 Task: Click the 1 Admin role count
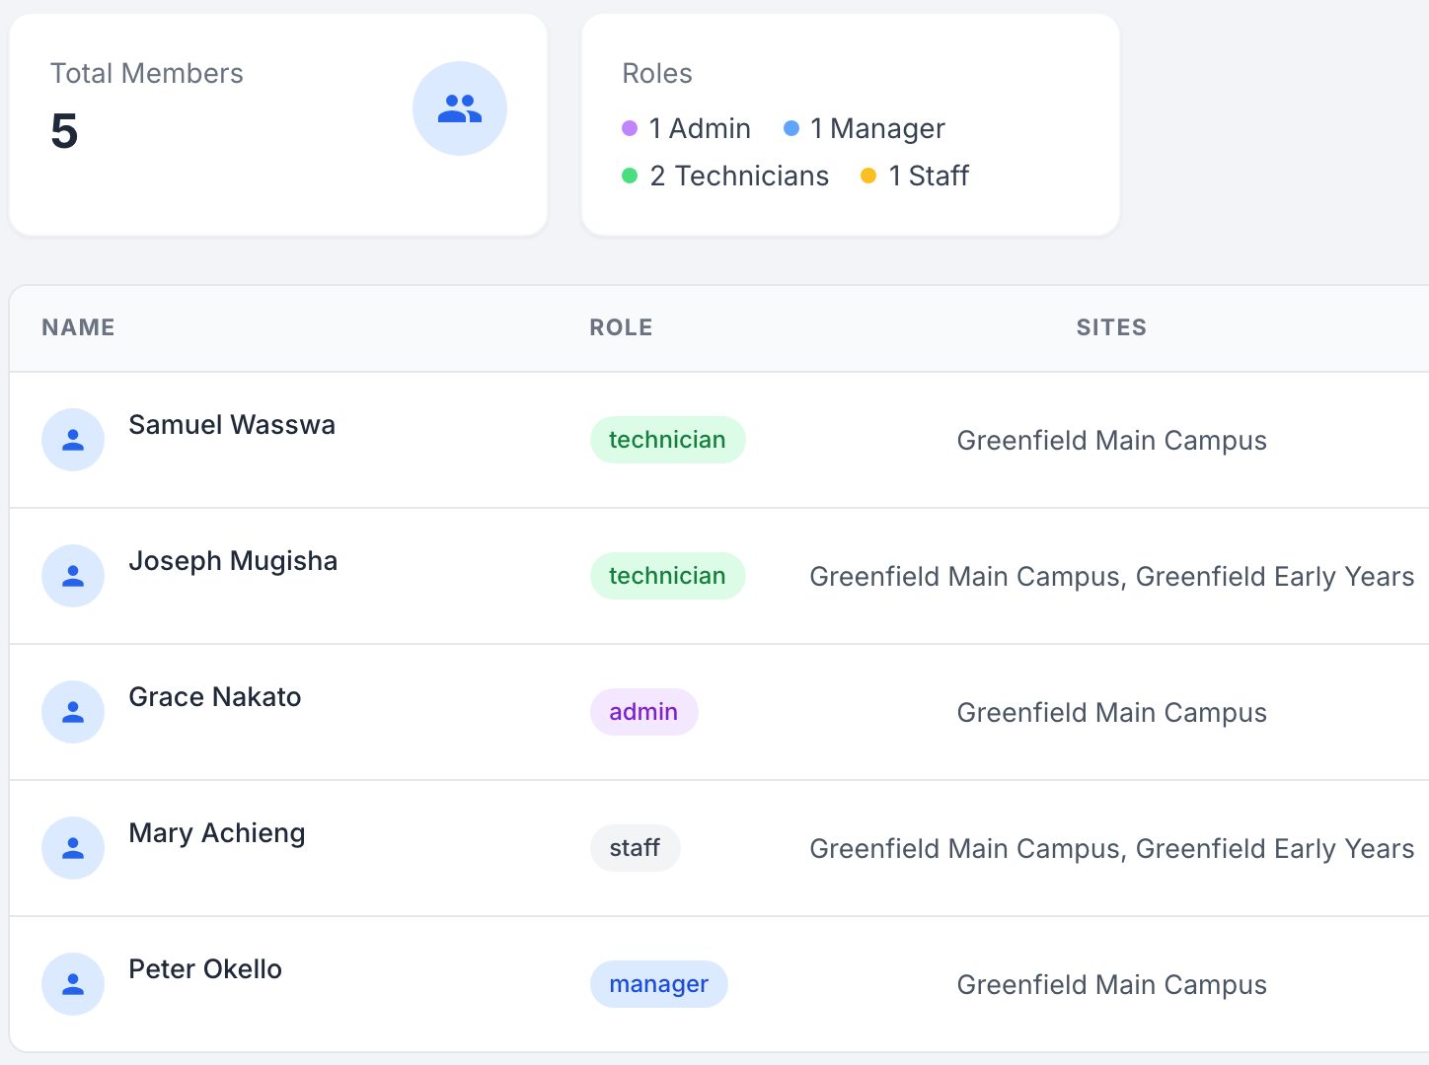pos(700,128)
